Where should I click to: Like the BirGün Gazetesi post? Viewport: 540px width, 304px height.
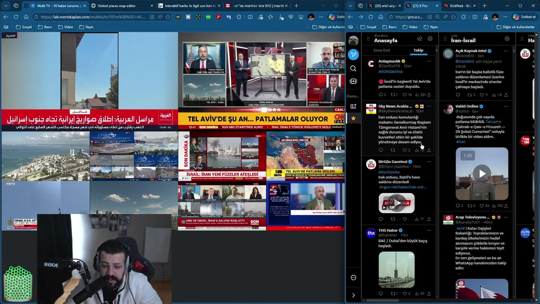[x=405, y=219]
